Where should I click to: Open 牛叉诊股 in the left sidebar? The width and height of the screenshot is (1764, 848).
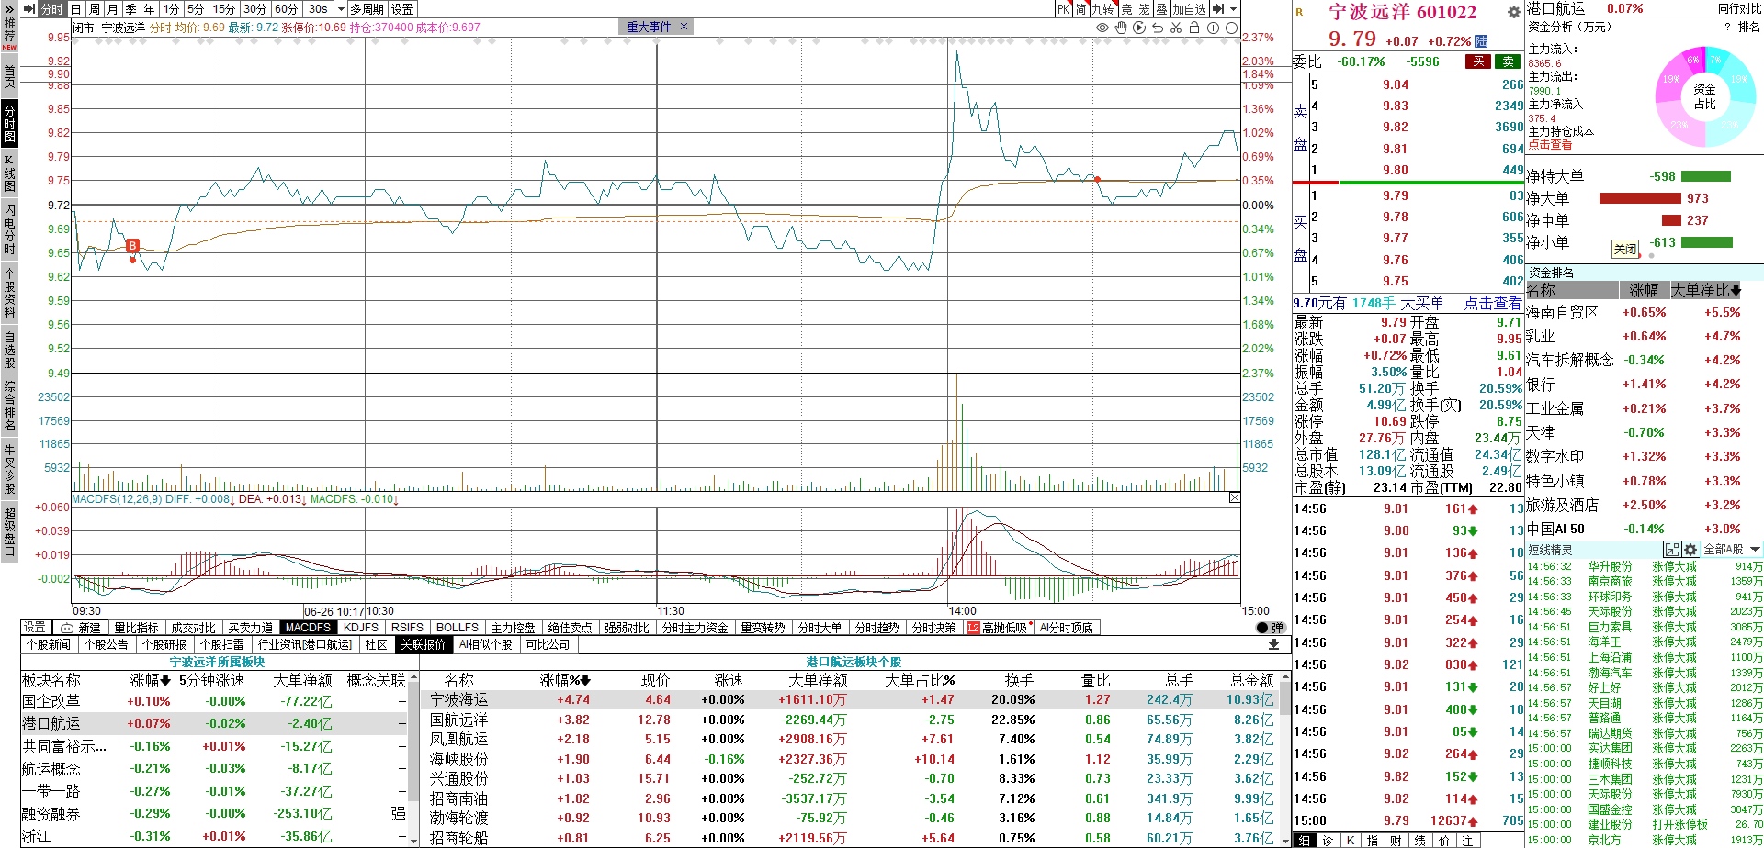click(x=9, y=469)
